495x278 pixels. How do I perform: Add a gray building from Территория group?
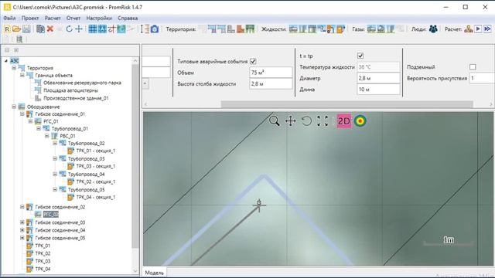point(231,29)
